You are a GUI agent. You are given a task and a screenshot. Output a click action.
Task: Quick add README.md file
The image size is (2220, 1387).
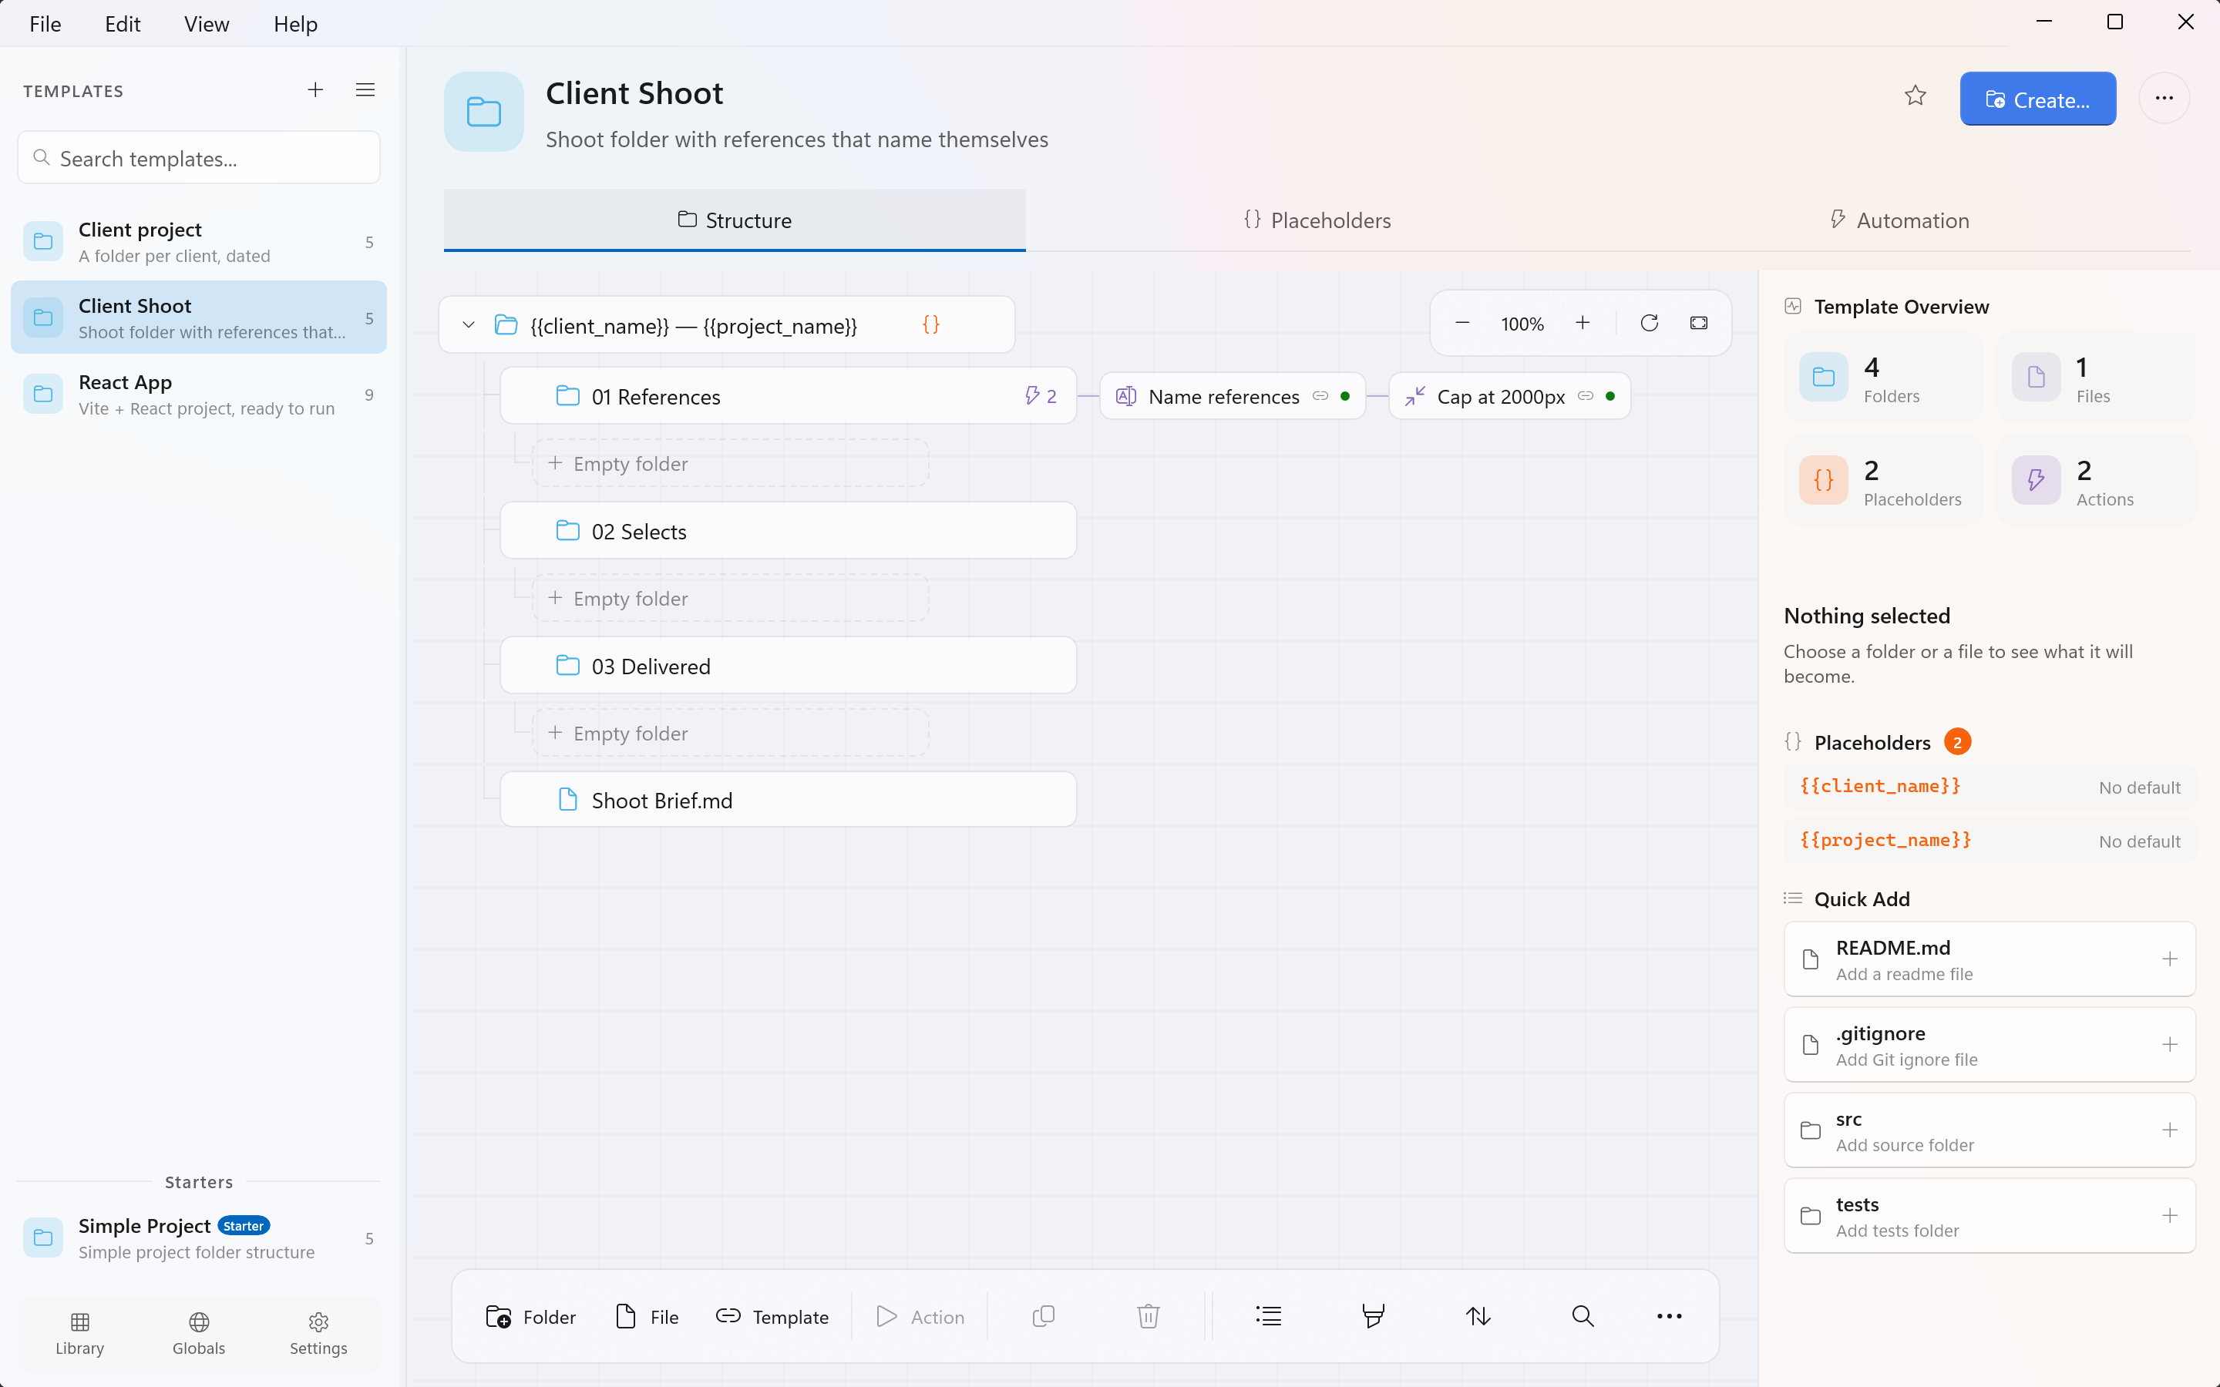pyautogui.click(x=1989, y=959)
